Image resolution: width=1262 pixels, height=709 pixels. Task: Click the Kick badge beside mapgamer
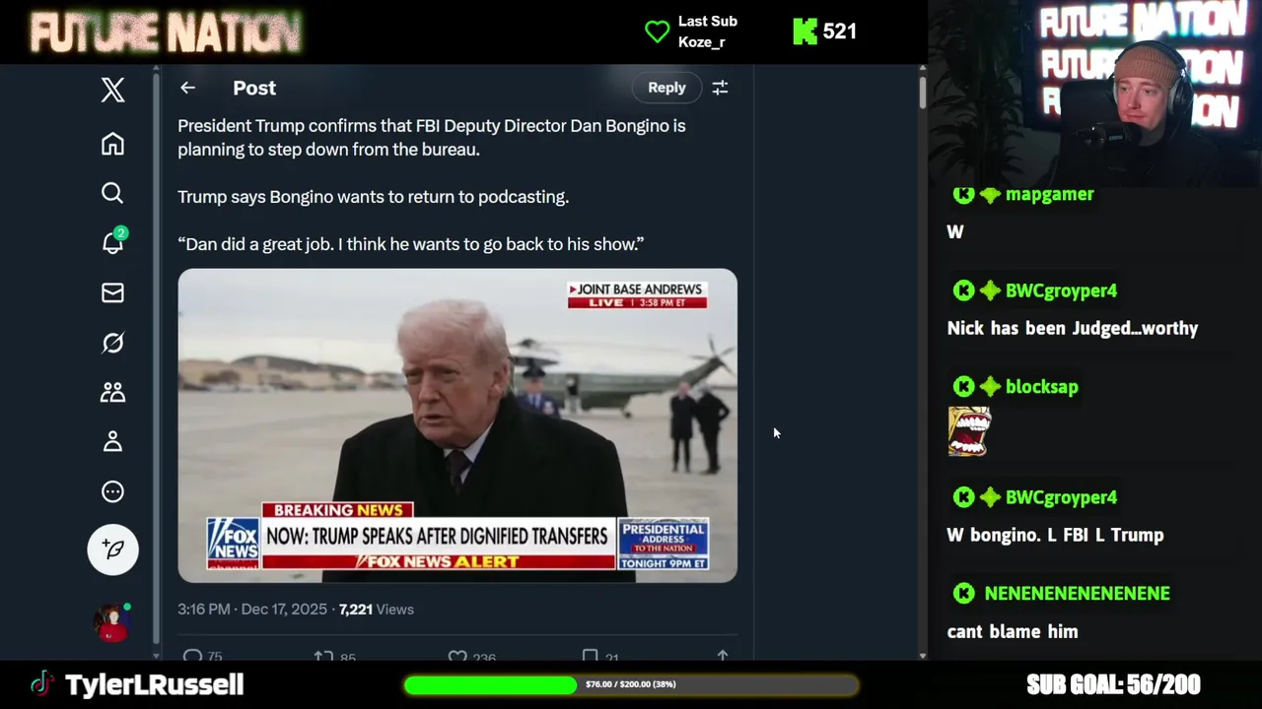click(x=963, y=194)
